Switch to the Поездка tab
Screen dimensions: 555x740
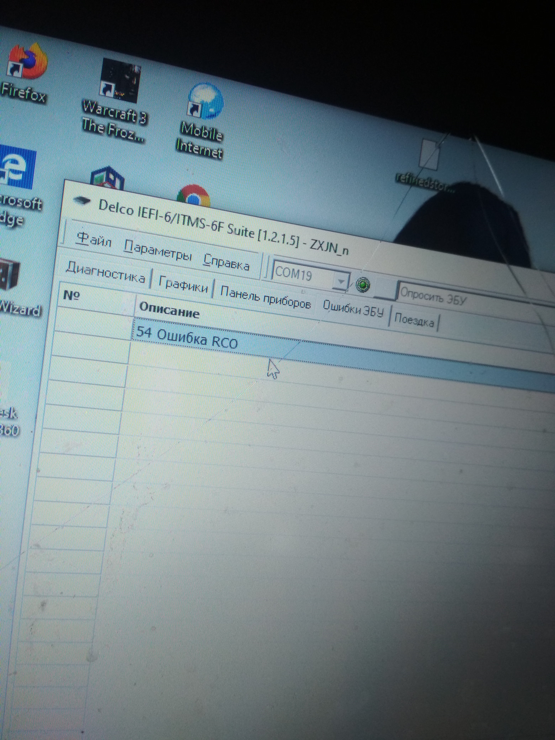[414, 320]
